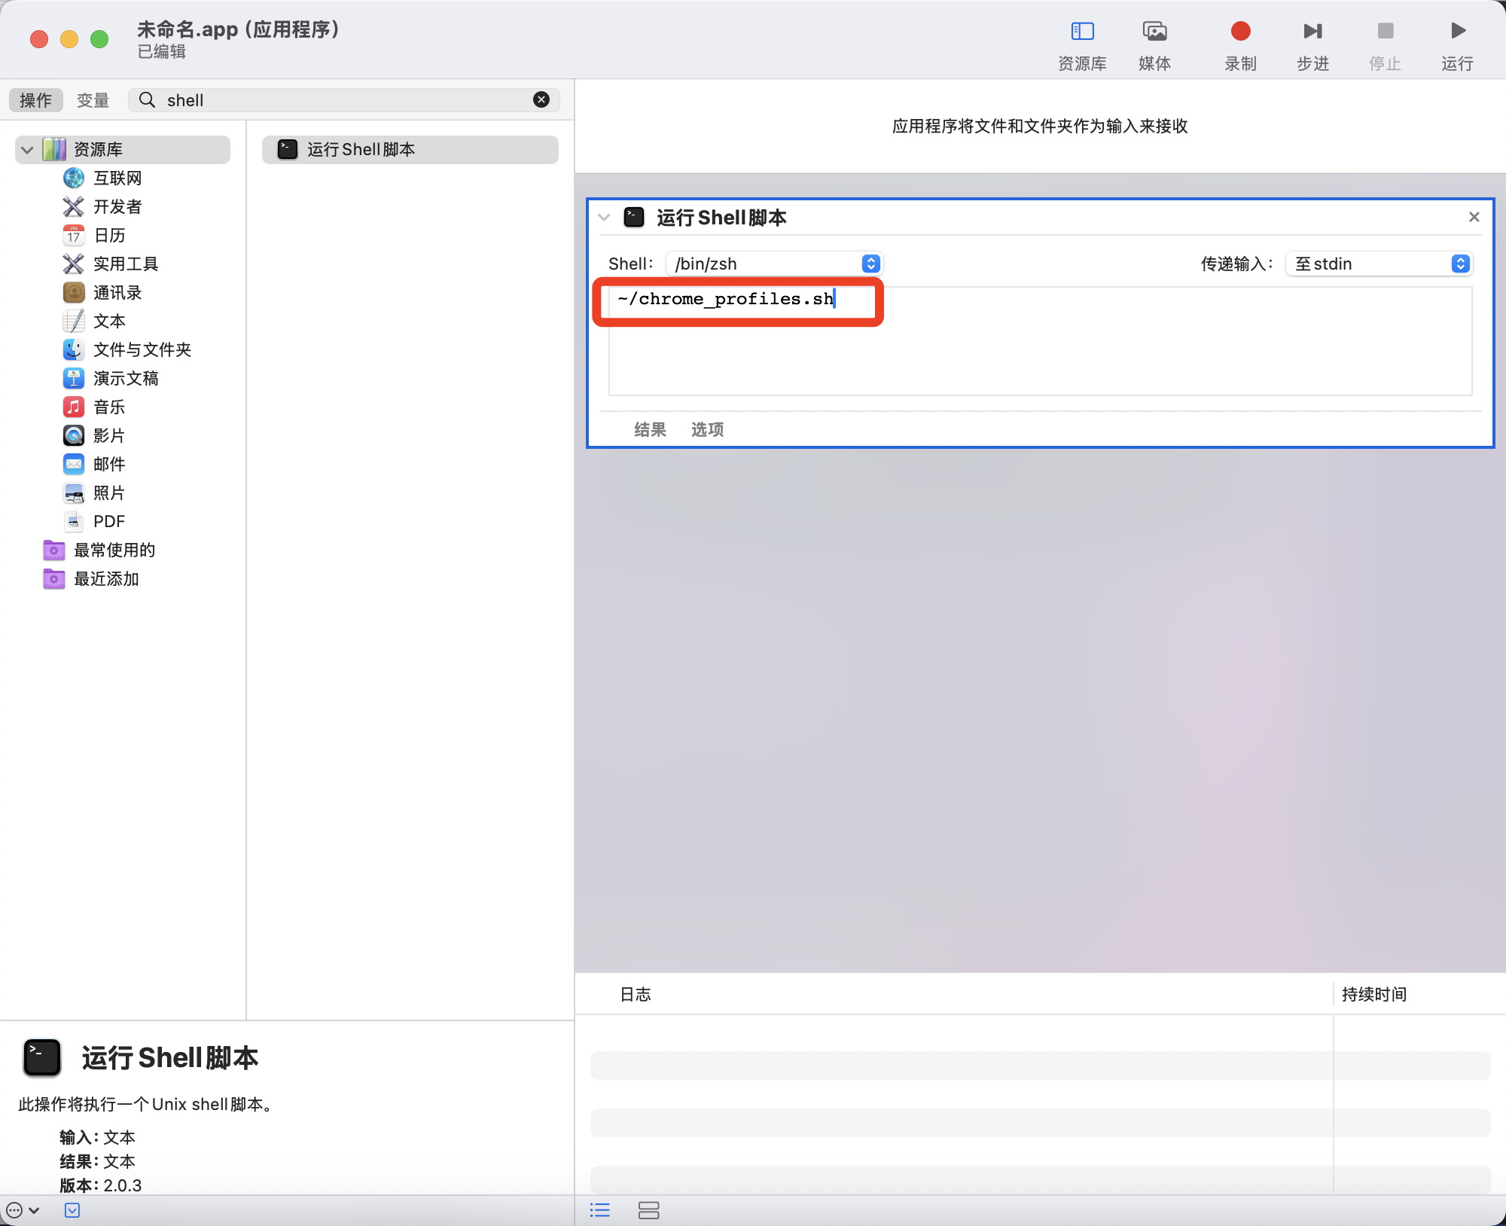Open the Media browser icon

coord(1154,32)
